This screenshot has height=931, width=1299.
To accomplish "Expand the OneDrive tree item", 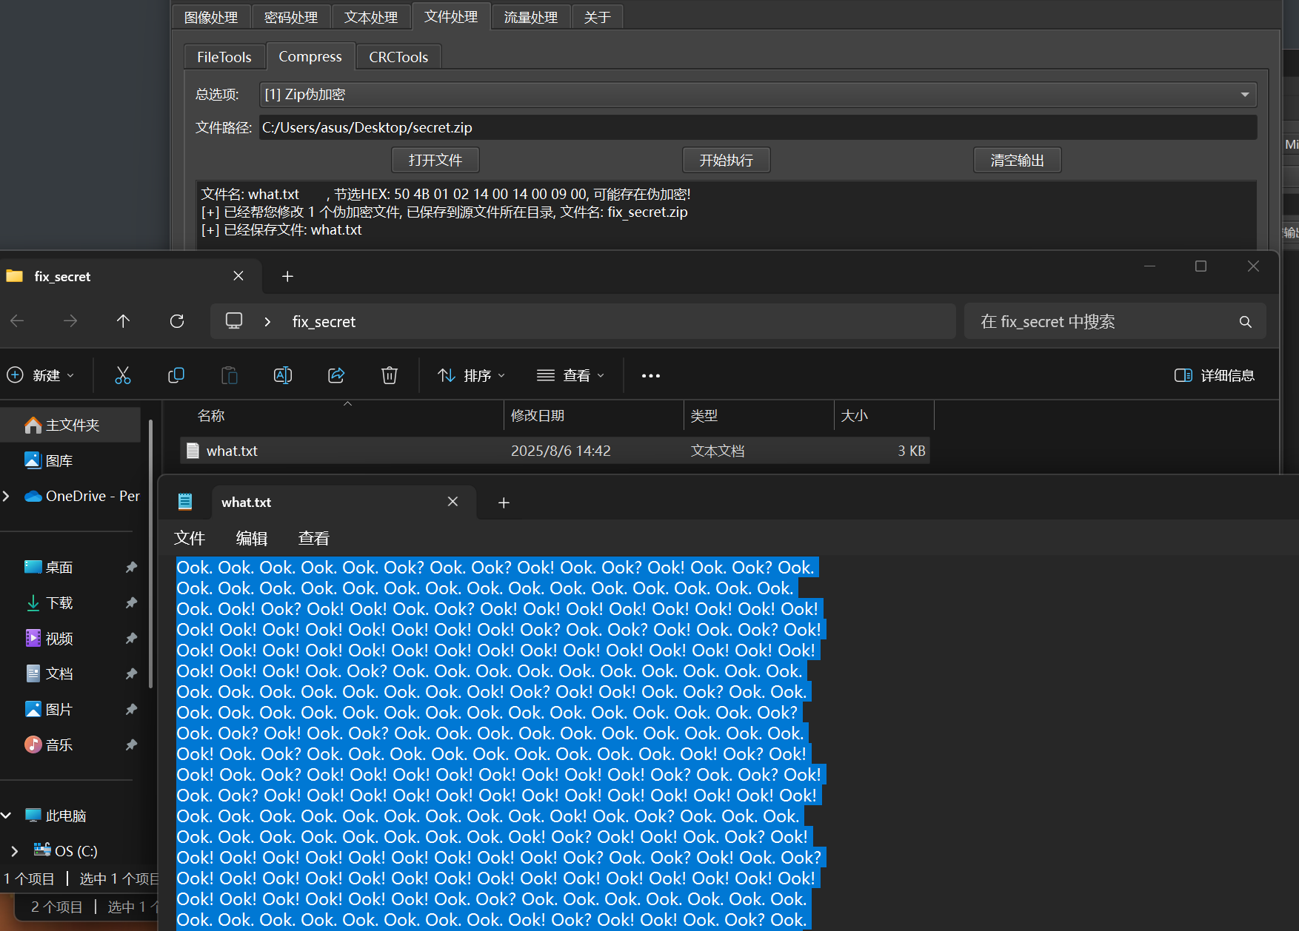I will click(x=7, y=496).
